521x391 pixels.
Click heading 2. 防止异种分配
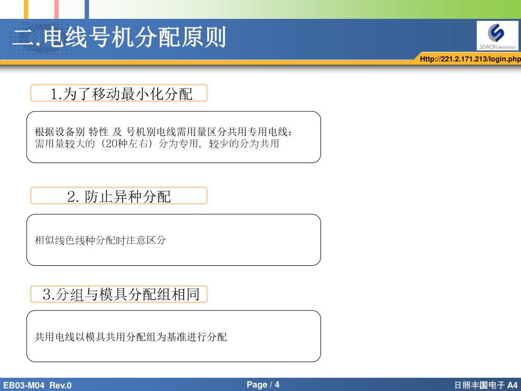click(119, 196)
